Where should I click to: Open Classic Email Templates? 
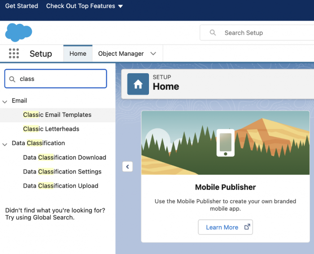[x=57, y=115]
